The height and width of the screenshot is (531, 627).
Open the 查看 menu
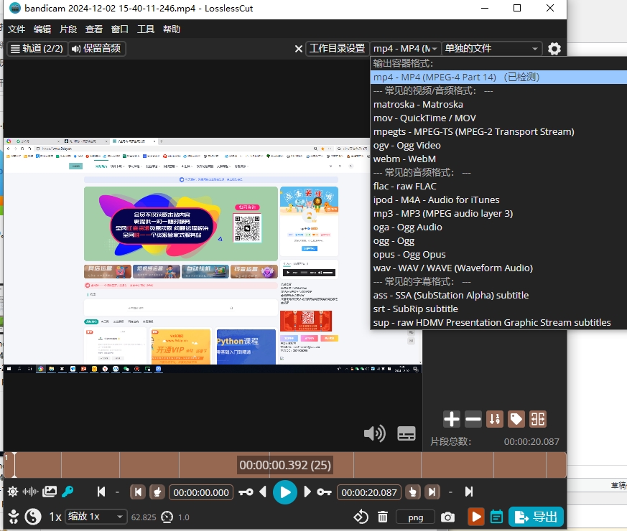tap(94, 29)
